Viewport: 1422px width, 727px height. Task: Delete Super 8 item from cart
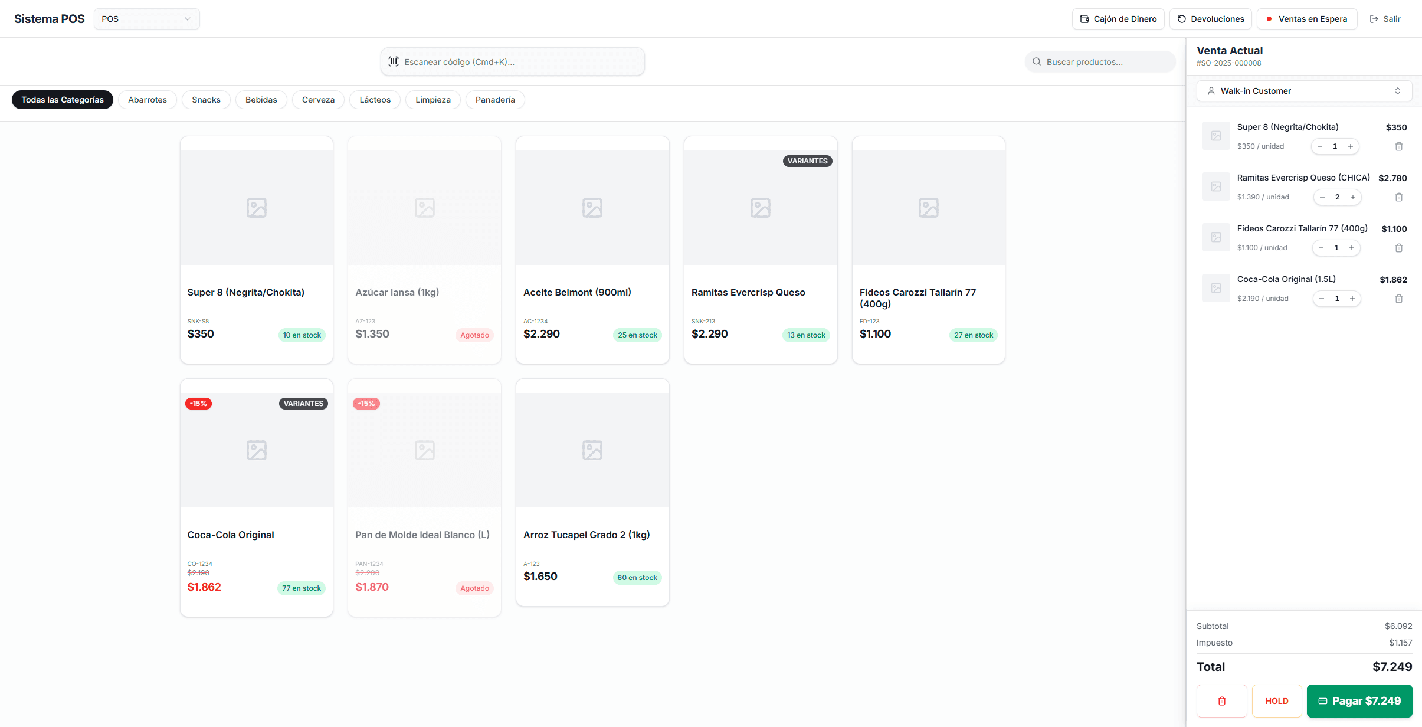coord(1398,146)
